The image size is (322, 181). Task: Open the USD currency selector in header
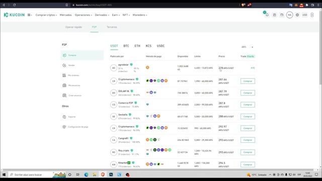point(304,15)
